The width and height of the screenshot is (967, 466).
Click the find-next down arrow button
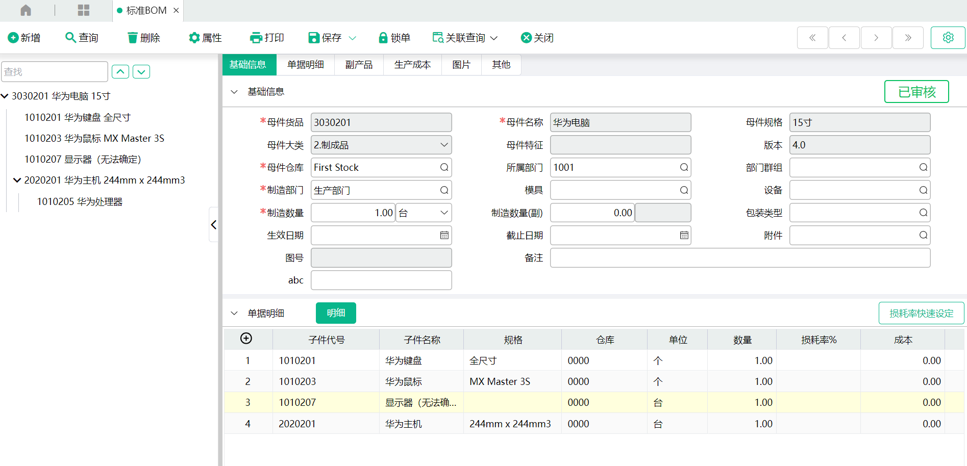tap(141, 72)
